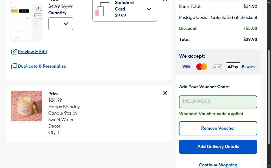
Task: Click the Duplicate & Personalise copy icon
Action: coord(14,66)
